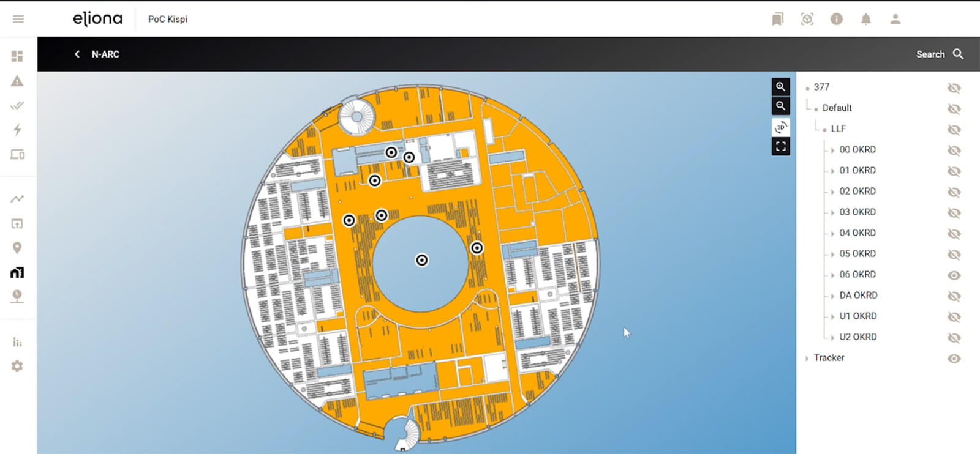The width and height of the screenshot is (980, 454).
Task: Show the 02 OKRD floor
Action: tap(954, 192)
